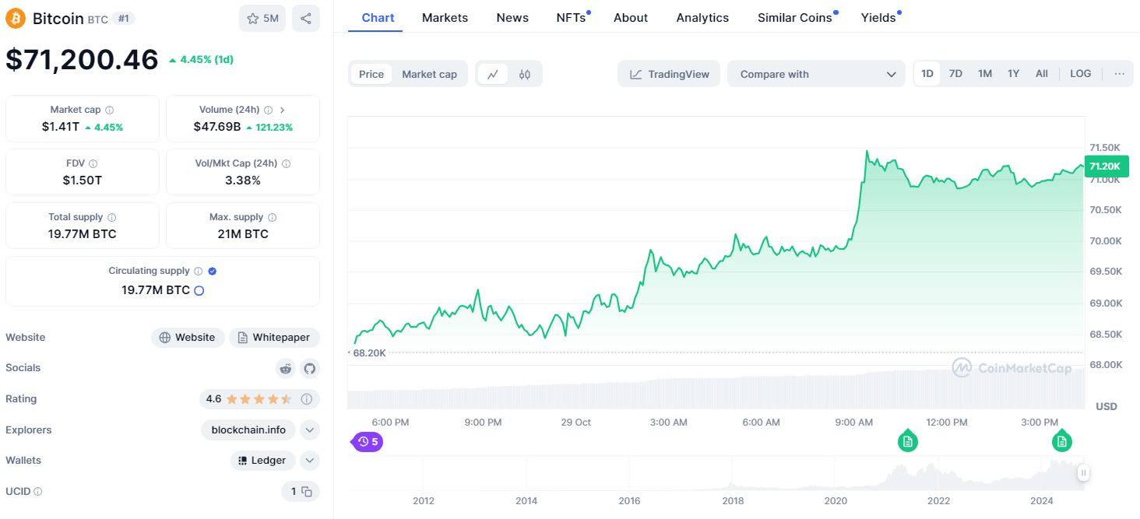
Task: Grab the range slider handle on overview chart
Action: [x=1083, y=472]
